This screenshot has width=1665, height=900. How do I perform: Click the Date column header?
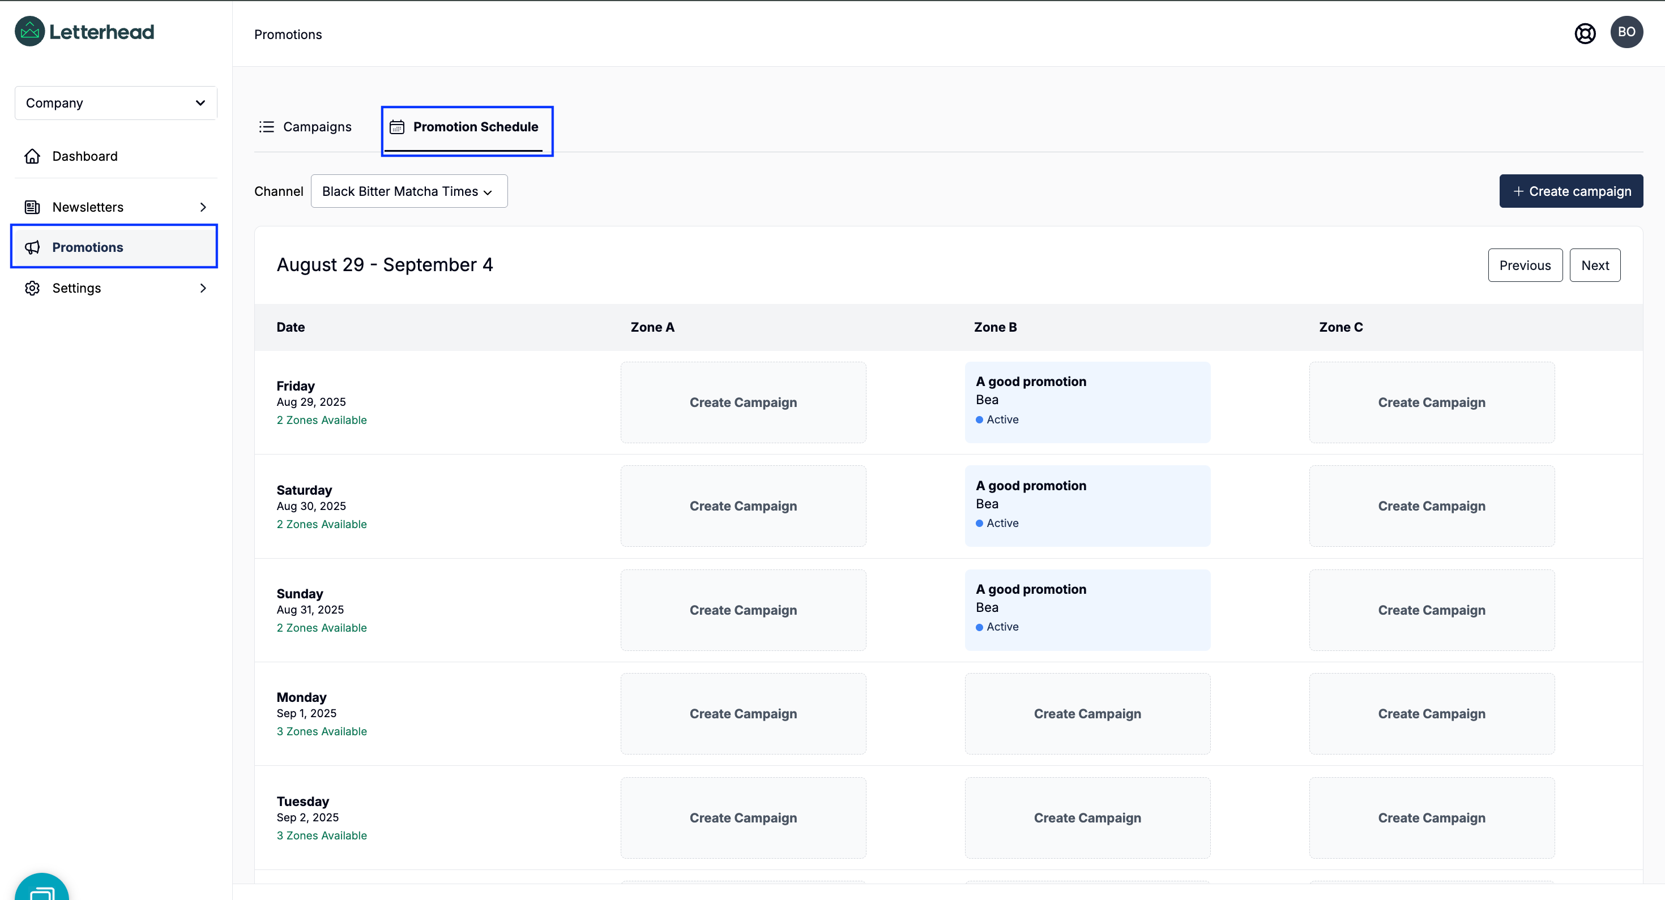[x=291, y=328]
